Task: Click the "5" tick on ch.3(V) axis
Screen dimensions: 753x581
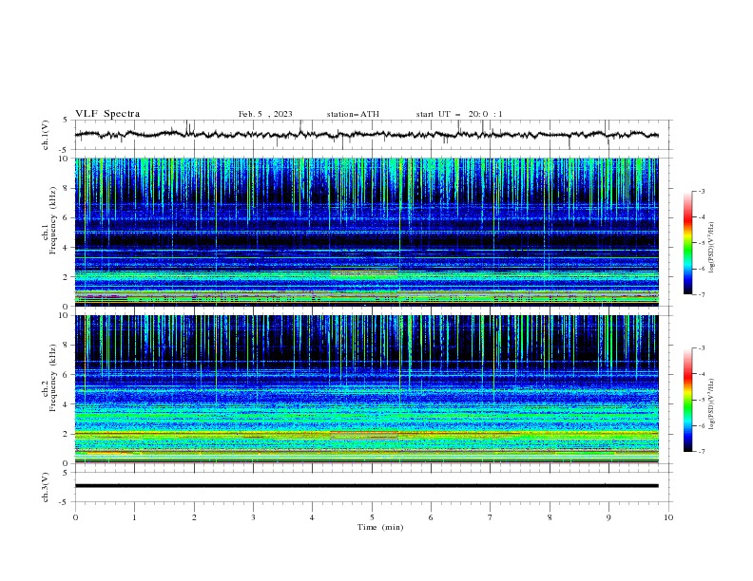Action: click(x=65, y=472)
